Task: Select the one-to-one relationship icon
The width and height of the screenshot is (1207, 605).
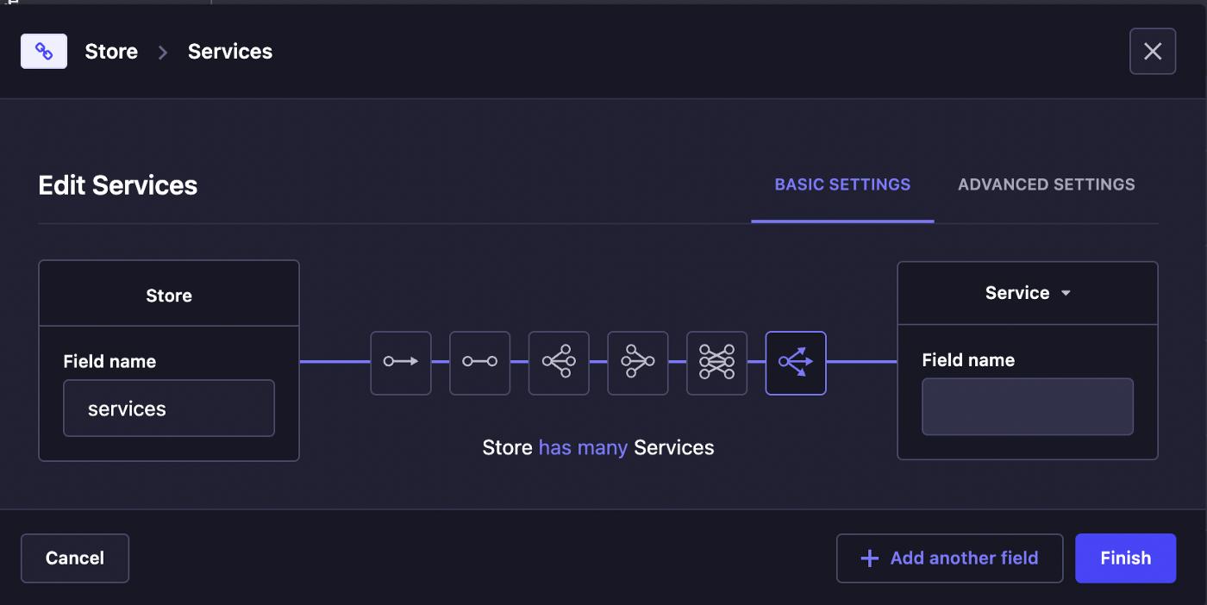Action: [x=479, y=363]
